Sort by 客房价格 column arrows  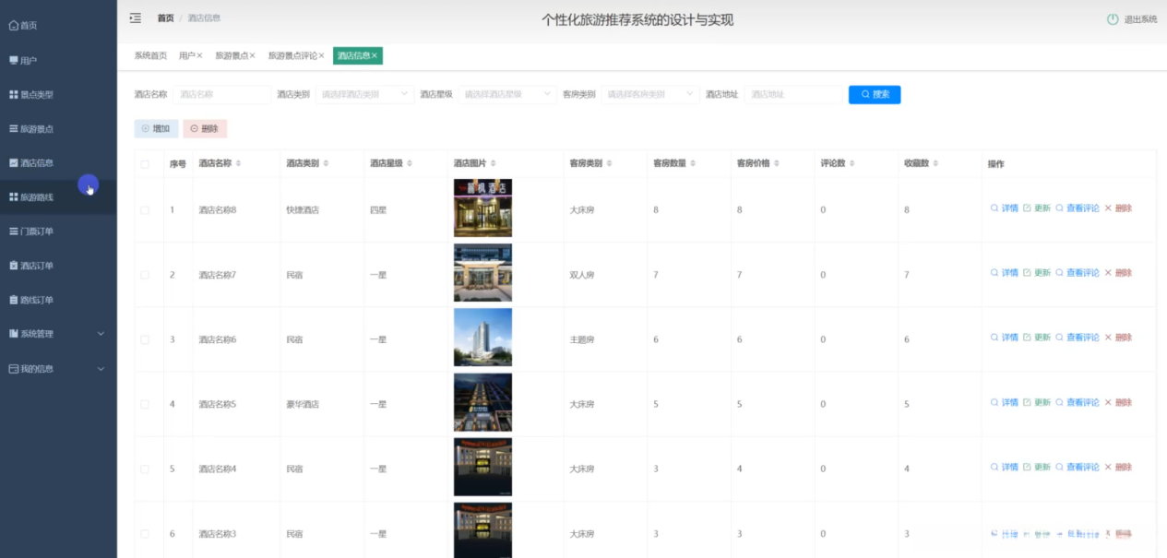[x=776, y=163]
